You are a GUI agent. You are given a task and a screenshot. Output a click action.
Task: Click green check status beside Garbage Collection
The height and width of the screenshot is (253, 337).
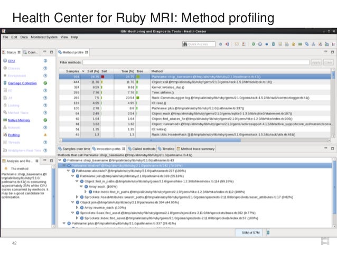[45, 83]
